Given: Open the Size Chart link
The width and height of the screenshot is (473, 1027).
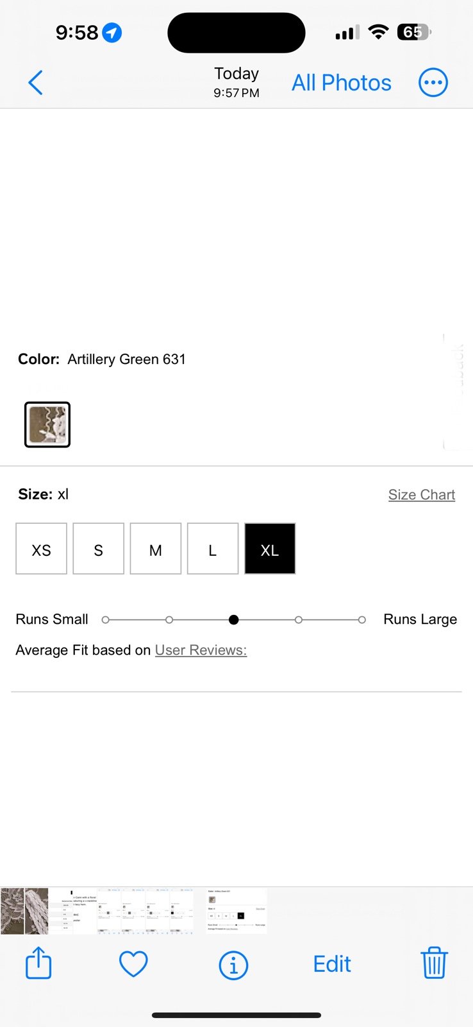Looking at the screenshot, I should click(x=422, y=495).
